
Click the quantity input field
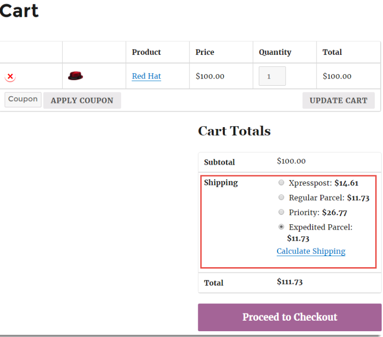click(272, 76)
